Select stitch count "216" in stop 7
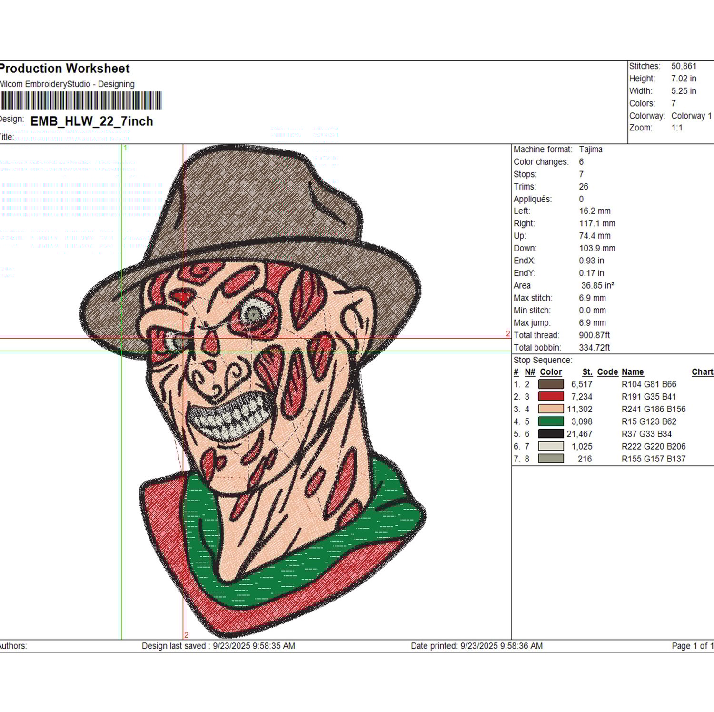714x712 pixels. (585, 459)
